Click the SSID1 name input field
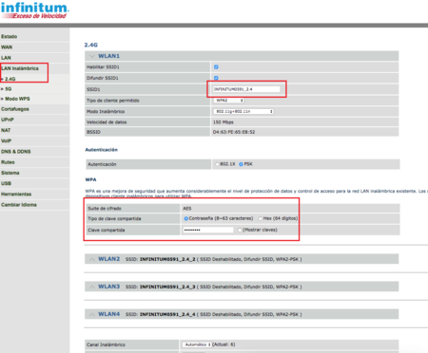 [x=246, y=89]
